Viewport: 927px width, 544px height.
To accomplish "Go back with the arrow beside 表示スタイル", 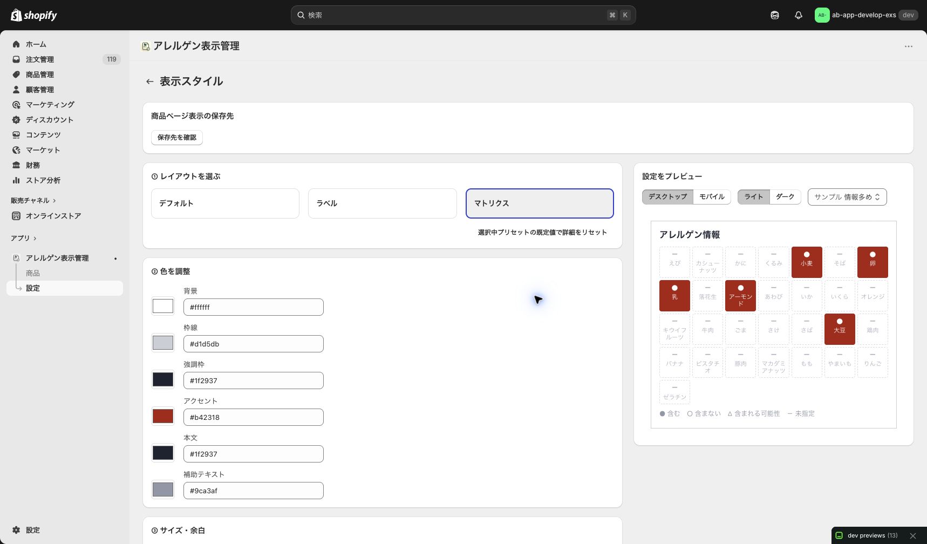I will click(149, 81).
